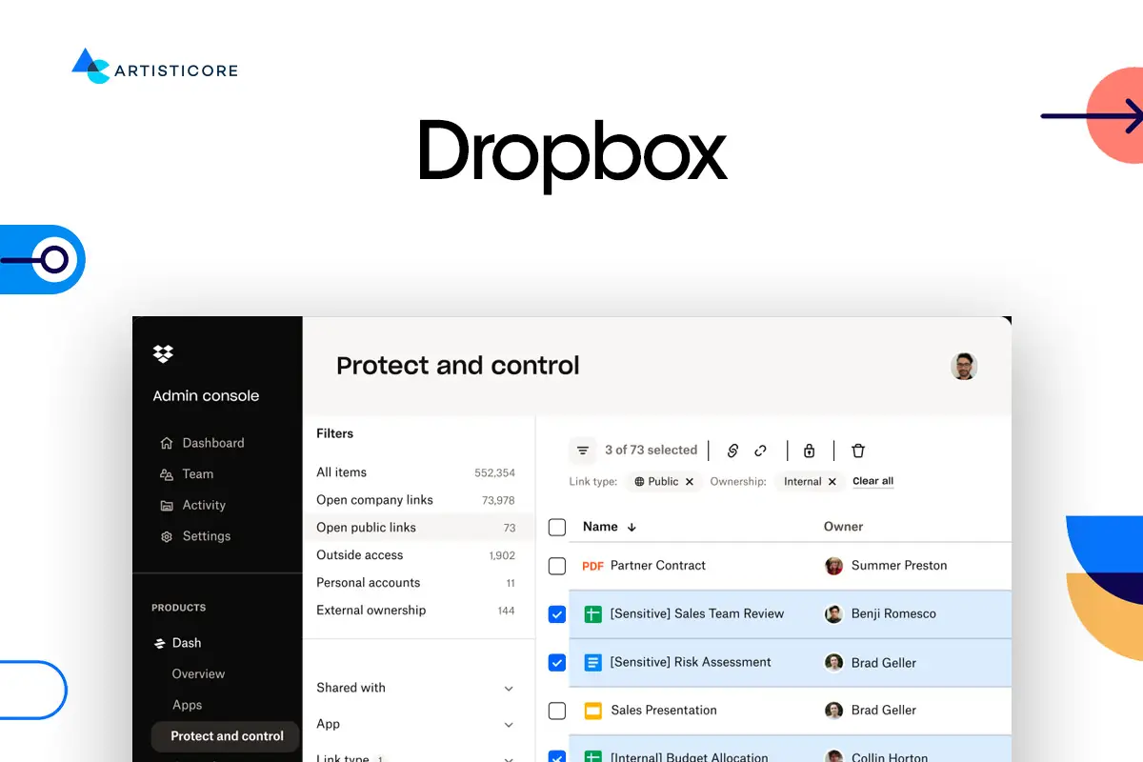This screenshot has width=1143, height=762.
Task: Open Protect and control in the sidebar
Action: point(226,735)
